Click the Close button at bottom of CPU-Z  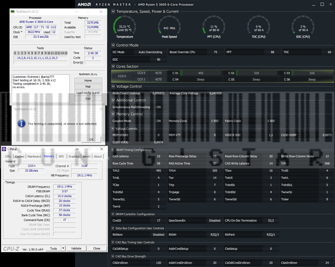pyautogui.click(x=97, y=248)
